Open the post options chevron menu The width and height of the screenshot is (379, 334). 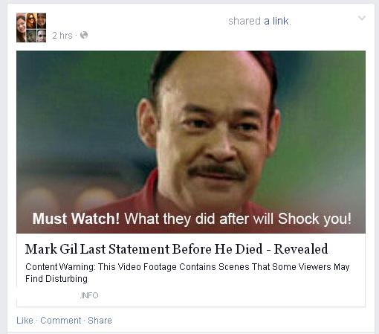[x=362, y=18]
